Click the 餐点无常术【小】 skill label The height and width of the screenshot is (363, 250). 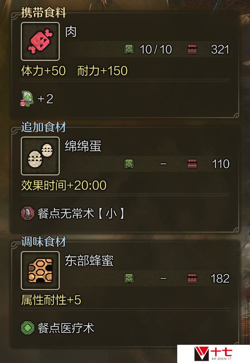click(81, 213)
